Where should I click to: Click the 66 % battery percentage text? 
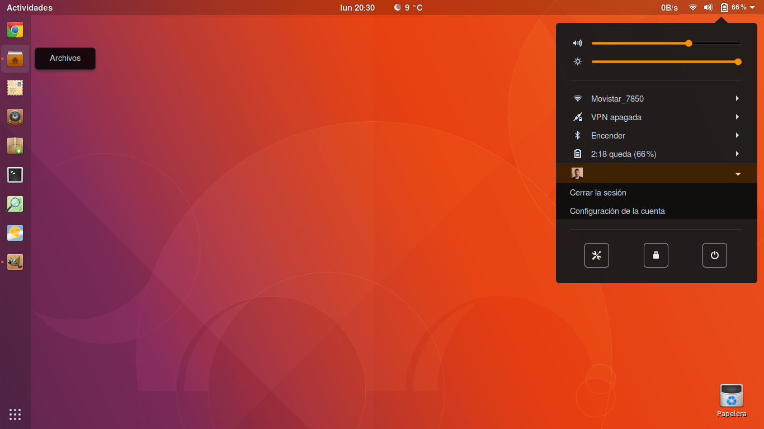[739, 7]
